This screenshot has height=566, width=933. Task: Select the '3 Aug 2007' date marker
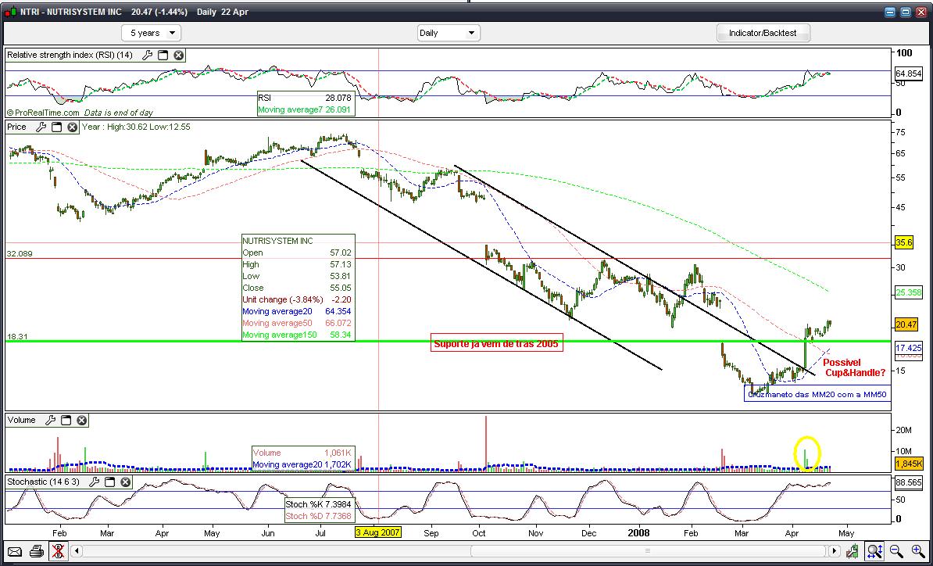[378, 532]
